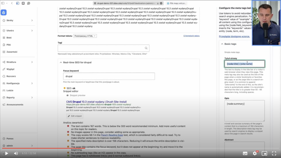Viewport: 281px width, 158px height.
Task: Click the Opis textarea
Action: pos(244,111)
